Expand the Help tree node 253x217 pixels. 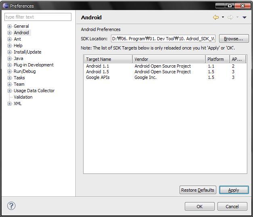point(9,45)
